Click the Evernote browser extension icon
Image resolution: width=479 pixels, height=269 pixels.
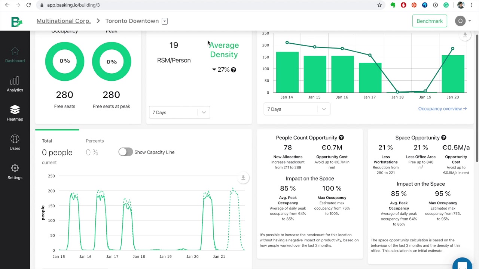pyautogui.click(x=393, y=5)
